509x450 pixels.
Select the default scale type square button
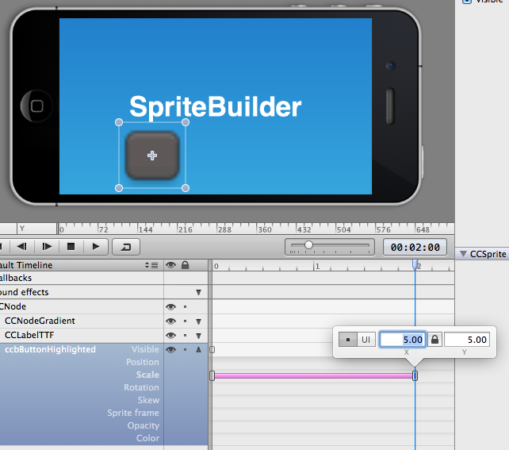348,340
